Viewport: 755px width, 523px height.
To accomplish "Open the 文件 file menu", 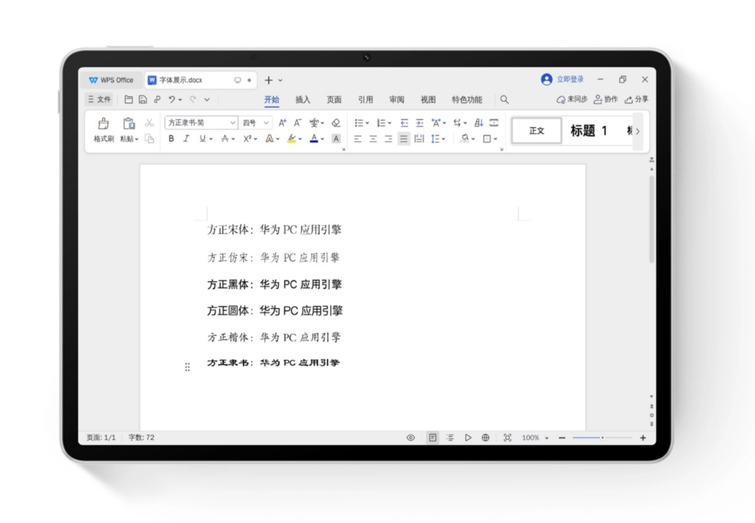I will click(x=99, y=99).
